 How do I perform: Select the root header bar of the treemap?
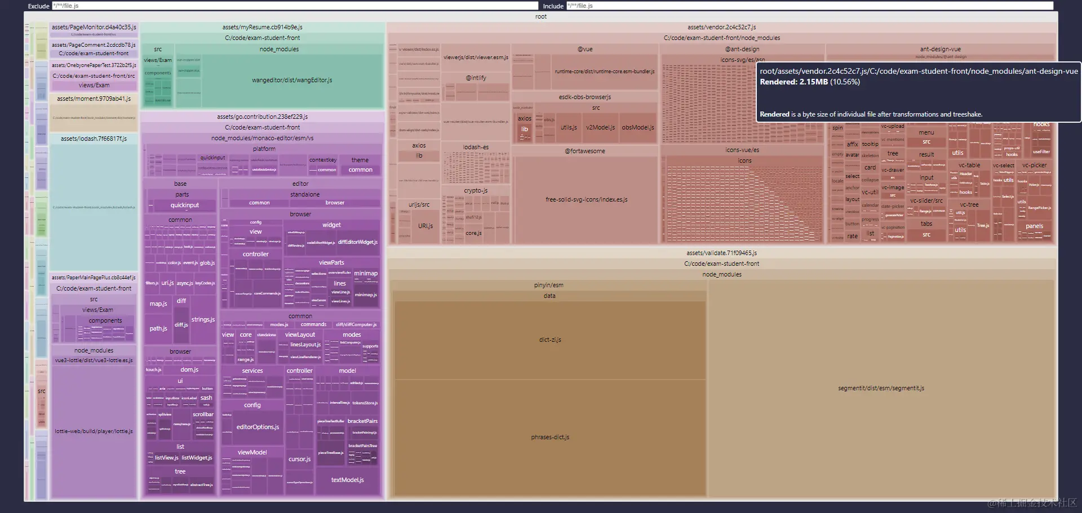[x=541, y=16]
